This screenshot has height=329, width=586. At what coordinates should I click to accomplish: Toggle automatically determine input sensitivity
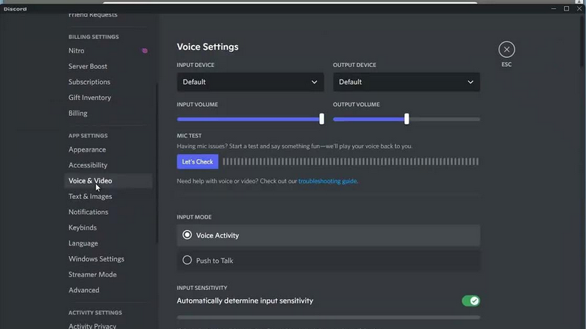tap(471, 300)
